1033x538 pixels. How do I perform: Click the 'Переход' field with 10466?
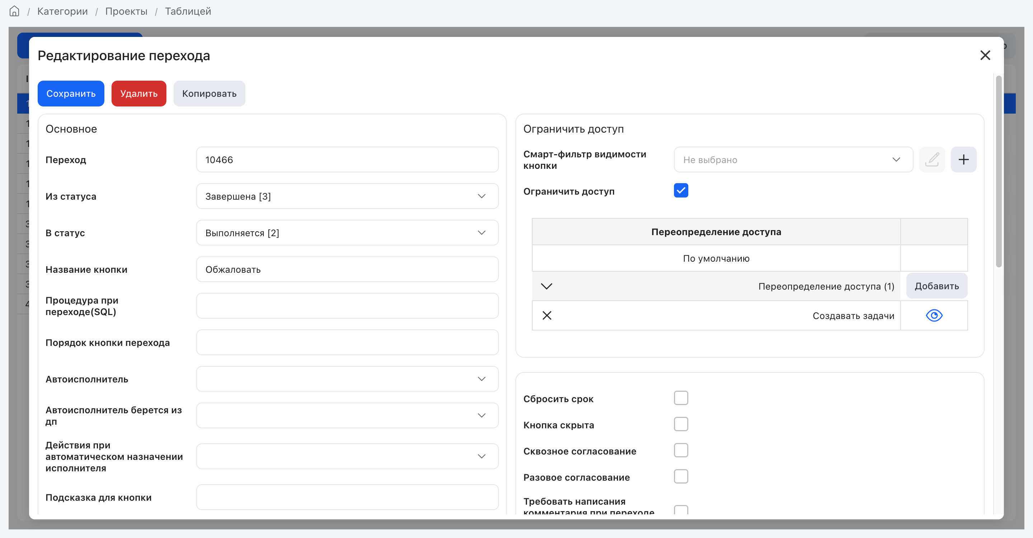pos(347,160)
